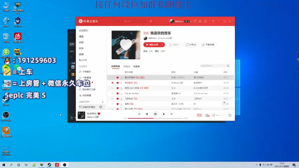Open the listen-together icon
The image size is (299, 168).
[207, 115]
